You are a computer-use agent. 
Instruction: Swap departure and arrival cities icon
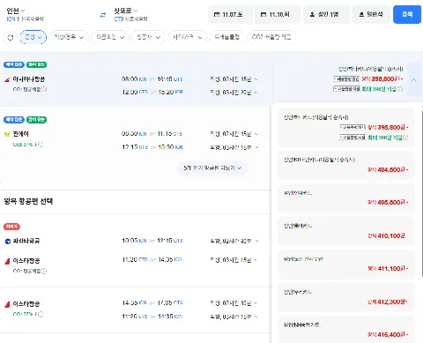click(x=103, y=15)
